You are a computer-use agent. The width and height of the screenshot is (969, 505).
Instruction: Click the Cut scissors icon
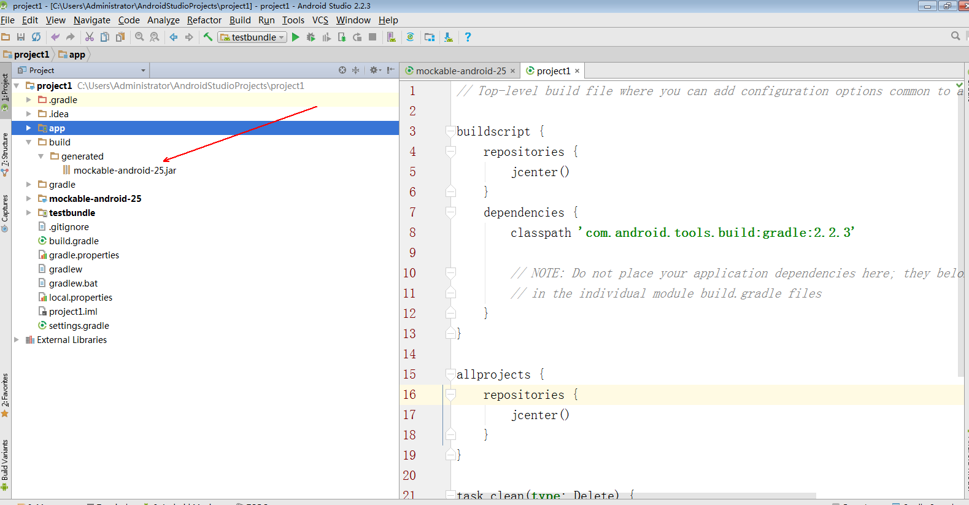tap(90, 37)
